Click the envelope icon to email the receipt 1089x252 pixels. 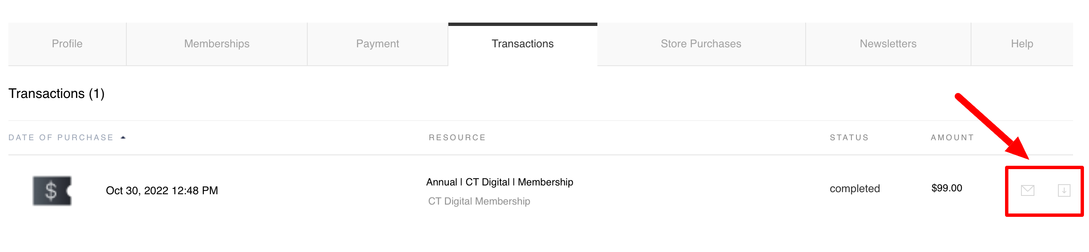[x=1027, y=190]
